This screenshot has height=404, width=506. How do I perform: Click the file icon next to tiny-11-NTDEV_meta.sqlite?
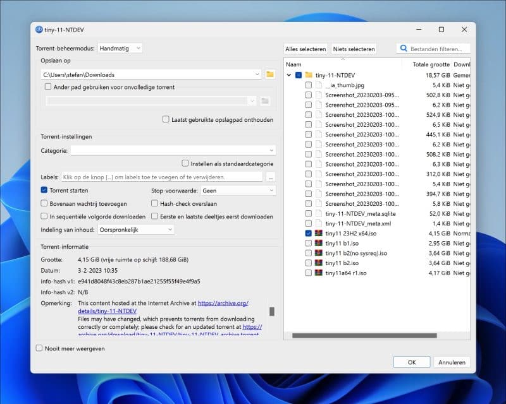pyautogui.click(x=318, y=213)
